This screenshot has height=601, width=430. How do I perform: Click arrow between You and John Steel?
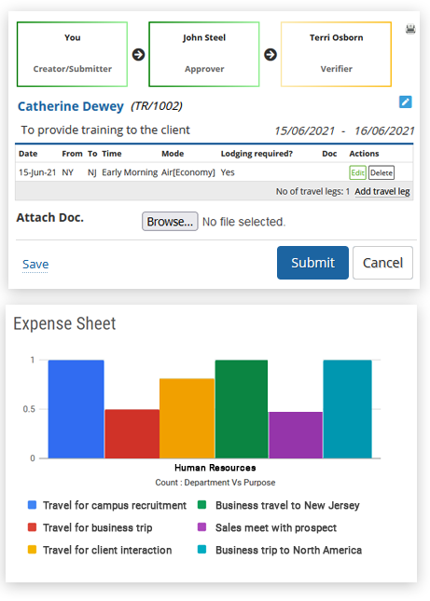(138, 55)
